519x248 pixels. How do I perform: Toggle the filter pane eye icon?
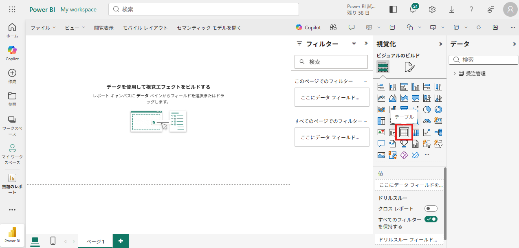354,44
